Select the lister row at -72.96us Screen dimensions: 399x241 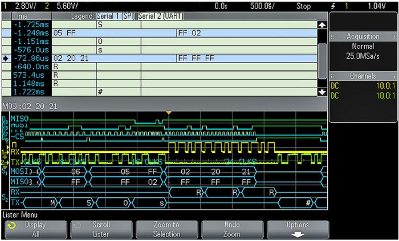click(x=159, y=59)
